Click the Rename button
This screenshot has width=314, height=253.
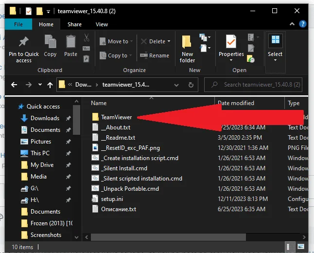(x=155, y=55)
